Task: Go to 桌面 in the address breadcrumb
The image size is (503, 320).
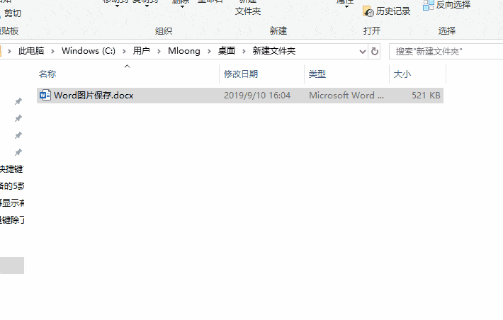Action: click(x=227, y=51)
